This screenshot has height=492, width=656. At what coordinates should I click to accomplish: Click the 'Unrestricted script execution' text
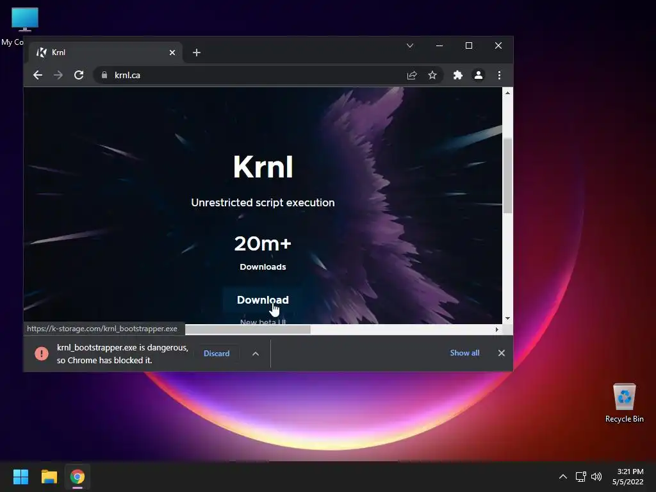tap(263, 202)
